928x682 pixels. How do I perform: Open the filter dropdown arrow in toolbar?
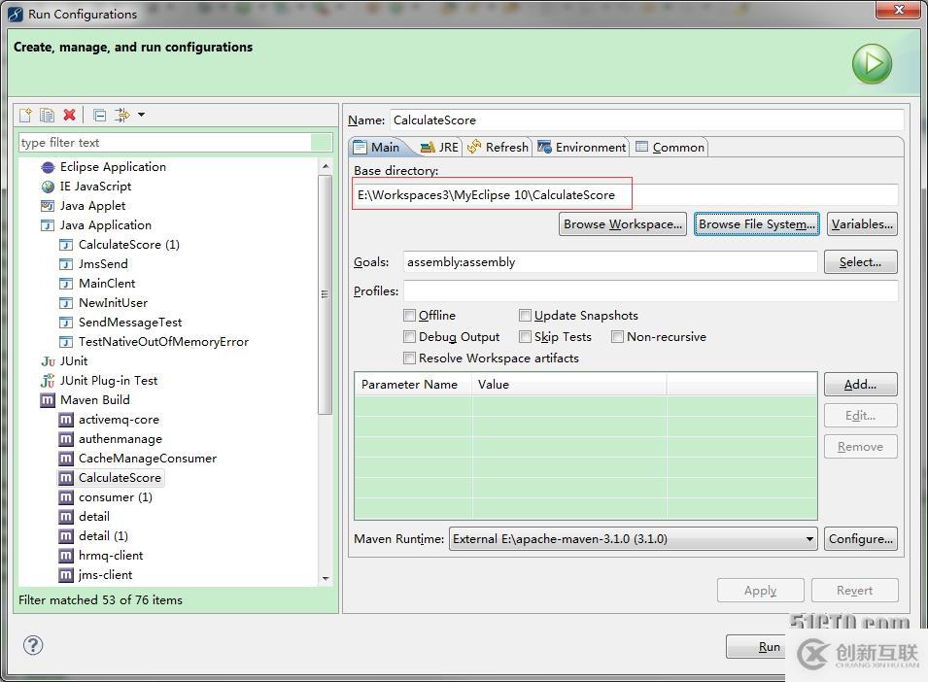coord(141,116)
